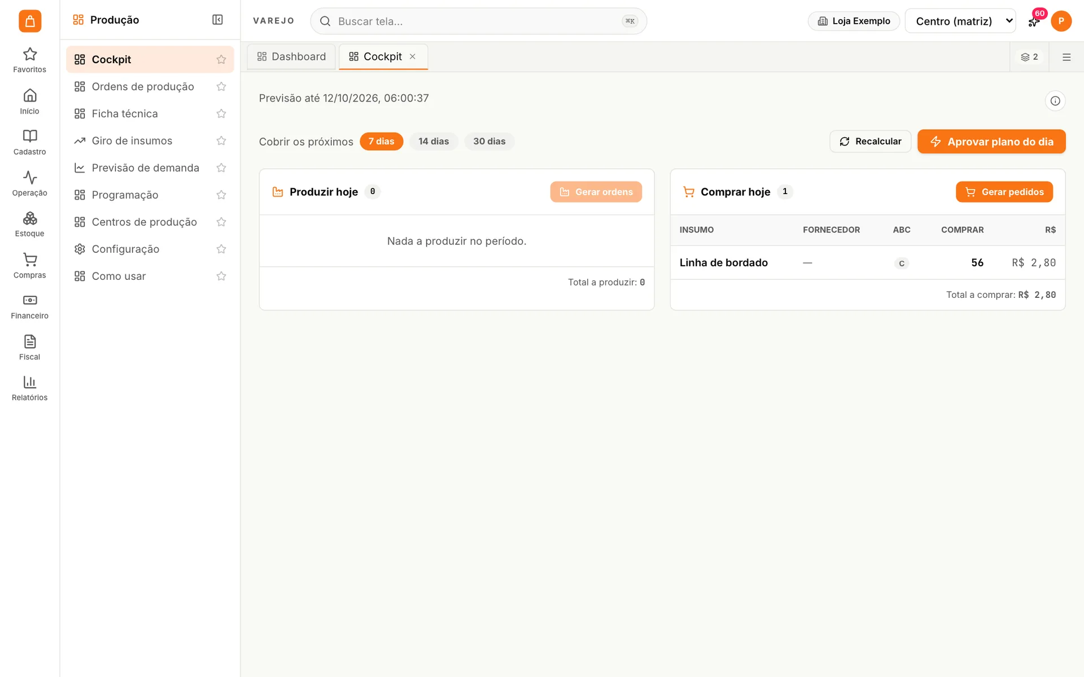Focus the Buscar tela search field
Viewport: 1084px width, 677px height.
tap(478, 21)
